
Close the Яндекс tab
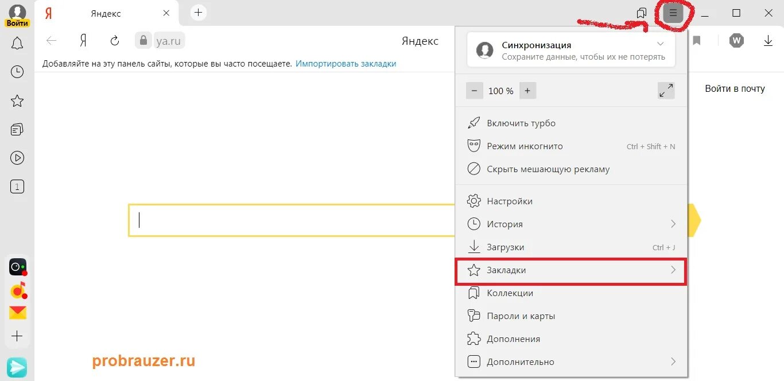pos(166,13)
